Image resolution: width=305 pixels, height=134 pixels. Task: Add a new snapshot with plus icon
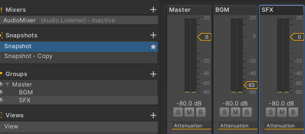153,35
